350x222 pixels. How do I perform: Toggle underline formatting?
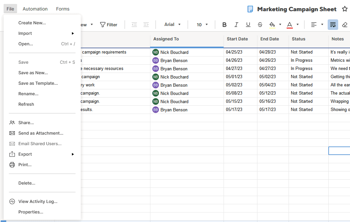point(248,25)
